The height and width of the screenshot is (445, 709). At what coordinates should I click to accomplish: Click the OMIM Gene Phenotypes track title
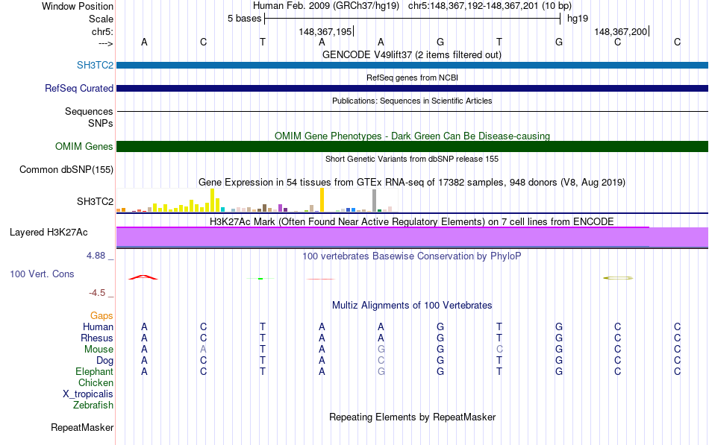412,136
